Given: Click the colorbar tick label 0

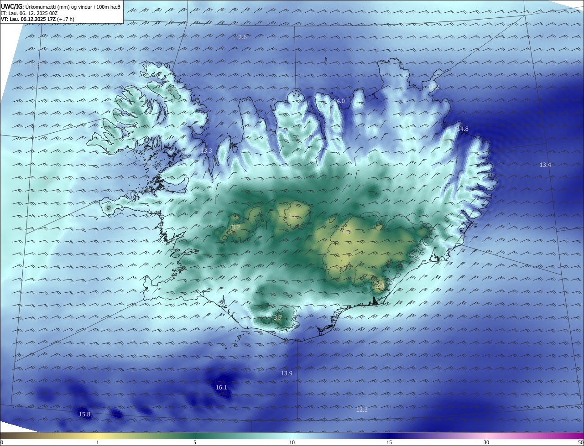Looking at the screenshot, I should point(2,442).
